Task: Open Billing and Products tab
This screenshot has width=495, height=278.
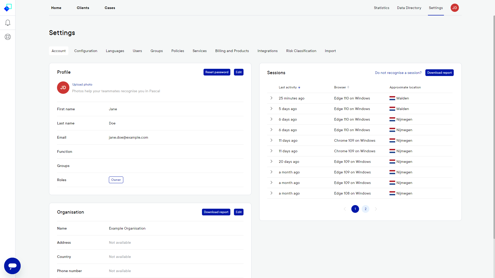Action: tap(232, 51)
